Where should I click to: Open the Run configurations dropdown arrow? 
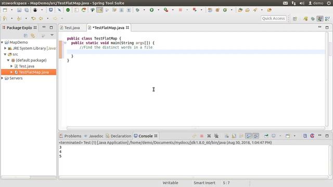pyautogui.click(x=158, y=10)
